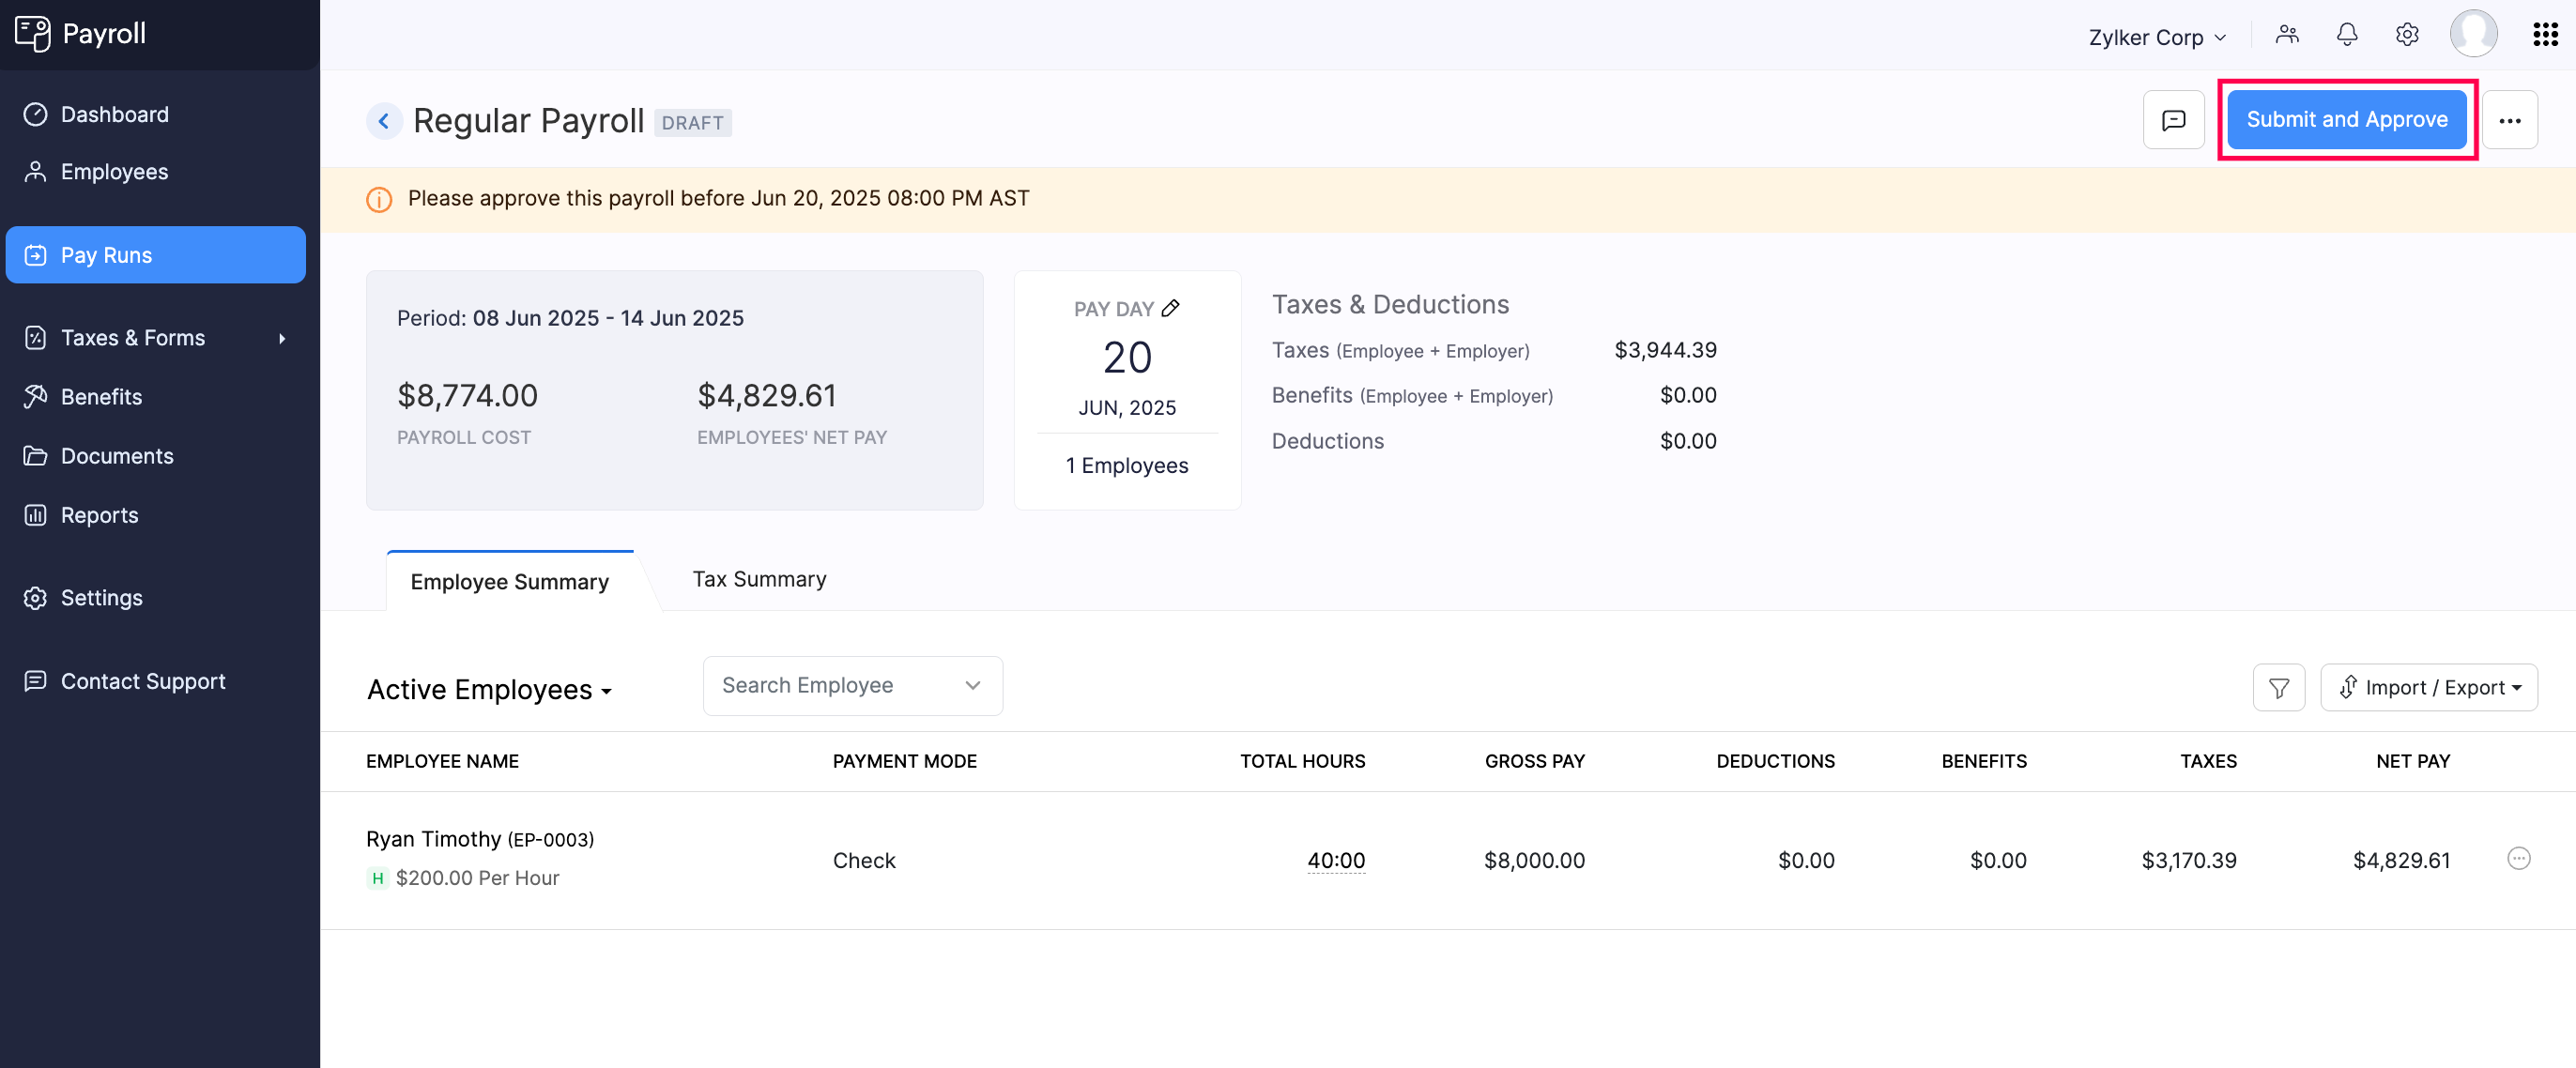Open the Zylker Corp organization dropdown
Image resolution: width=2576 pixels, height=1068 pixels.
click(2156, 36)
